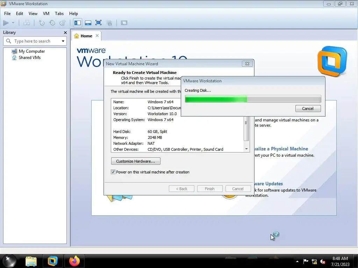
Task: Click the Back button in the wizard
Action: [181, 189]
